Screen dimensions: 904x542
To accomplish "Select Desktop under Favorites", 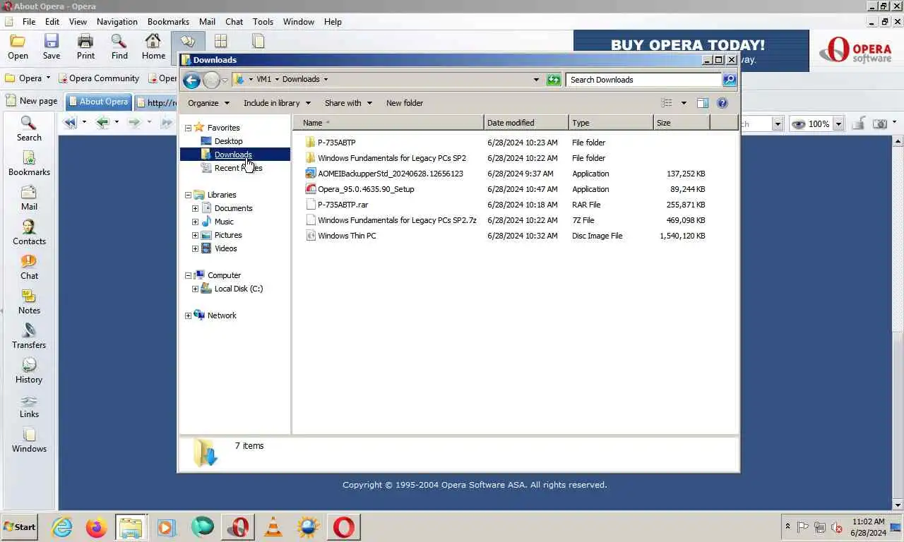I will click(x=228, y=141).
